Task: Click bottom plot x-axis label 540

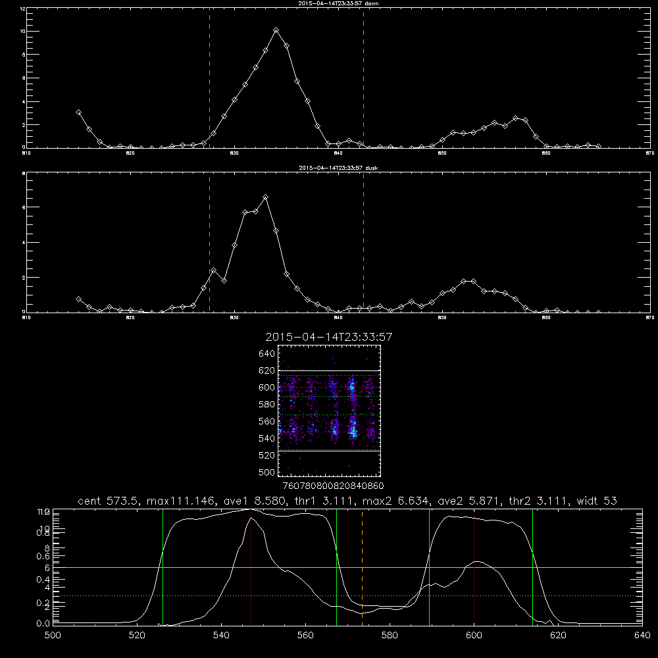Action: pos(221,636)
